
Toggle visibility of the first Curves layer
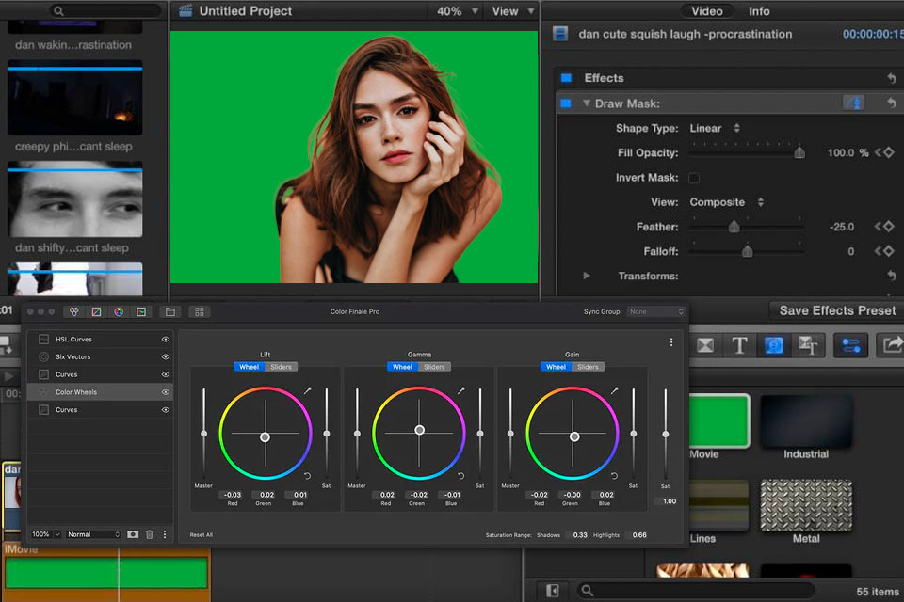(x=166, y=374)
